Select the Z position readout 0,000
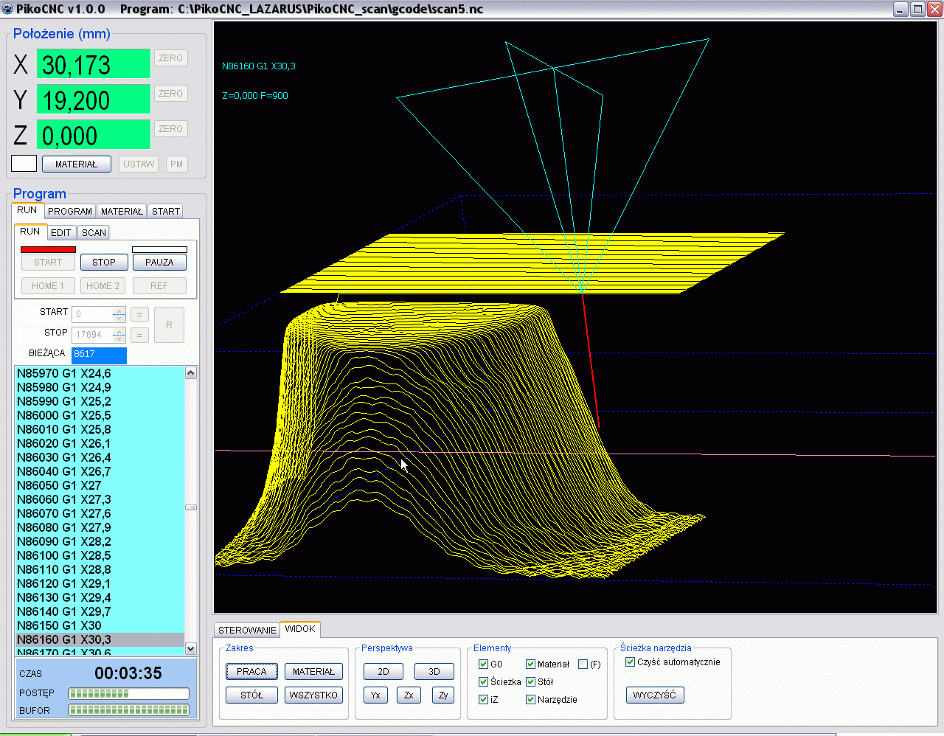The height and width of the screenshot is (736, 944). [94, 135]
